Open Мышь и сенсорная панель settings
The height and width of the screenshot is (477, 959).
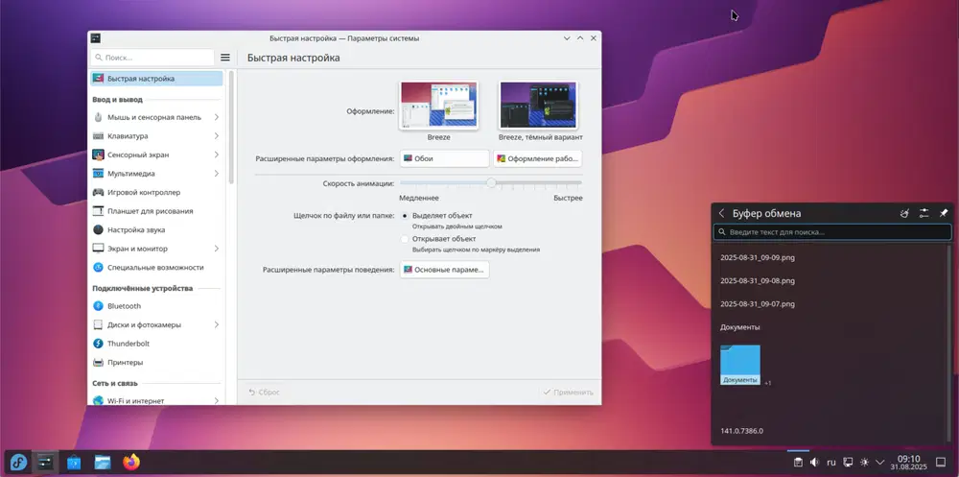pos(156,117)
